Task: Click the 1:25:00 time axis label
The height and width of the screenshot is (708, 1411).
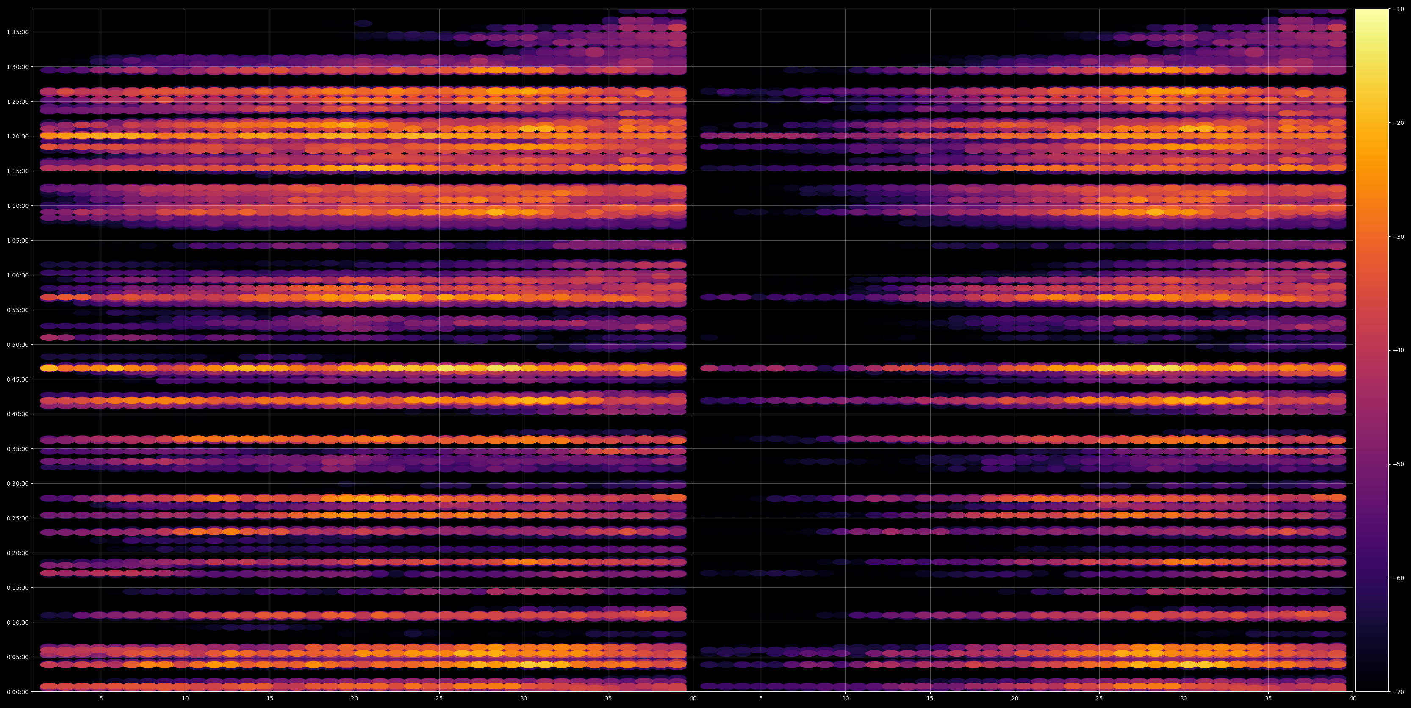Action: pos(18,101)
